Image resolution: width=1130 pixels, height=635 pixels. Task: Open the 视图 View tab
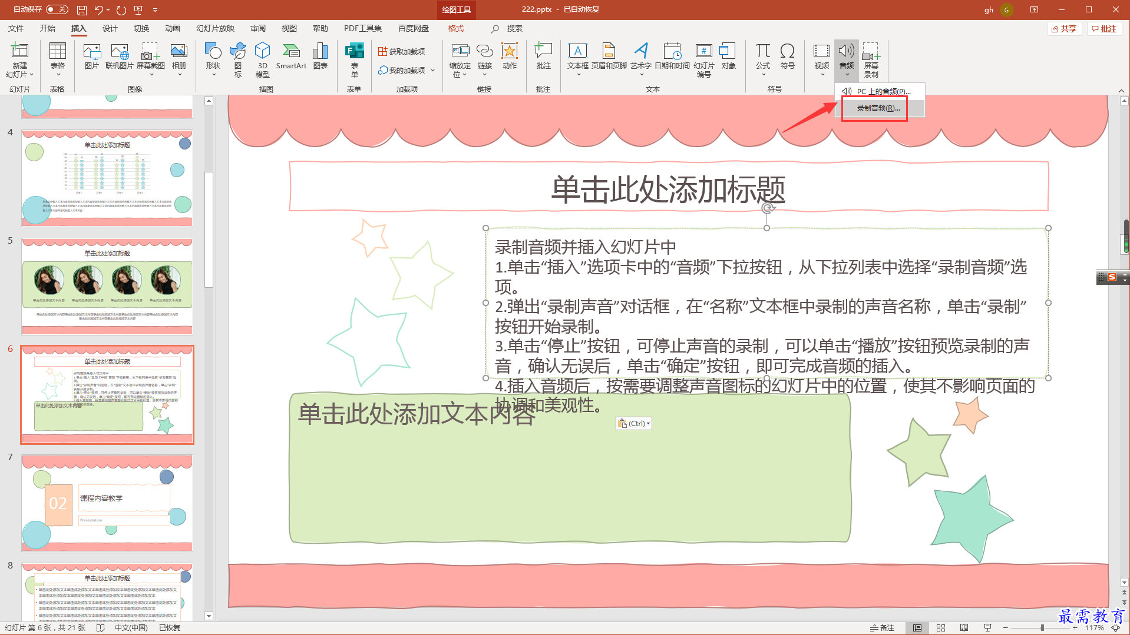pyautogui.click(x=289, y=28)
